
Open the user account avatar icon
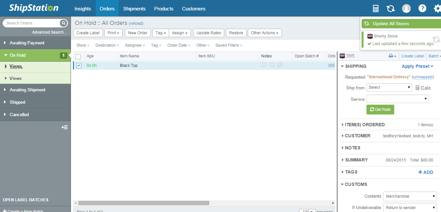click(x=406, y=8)
